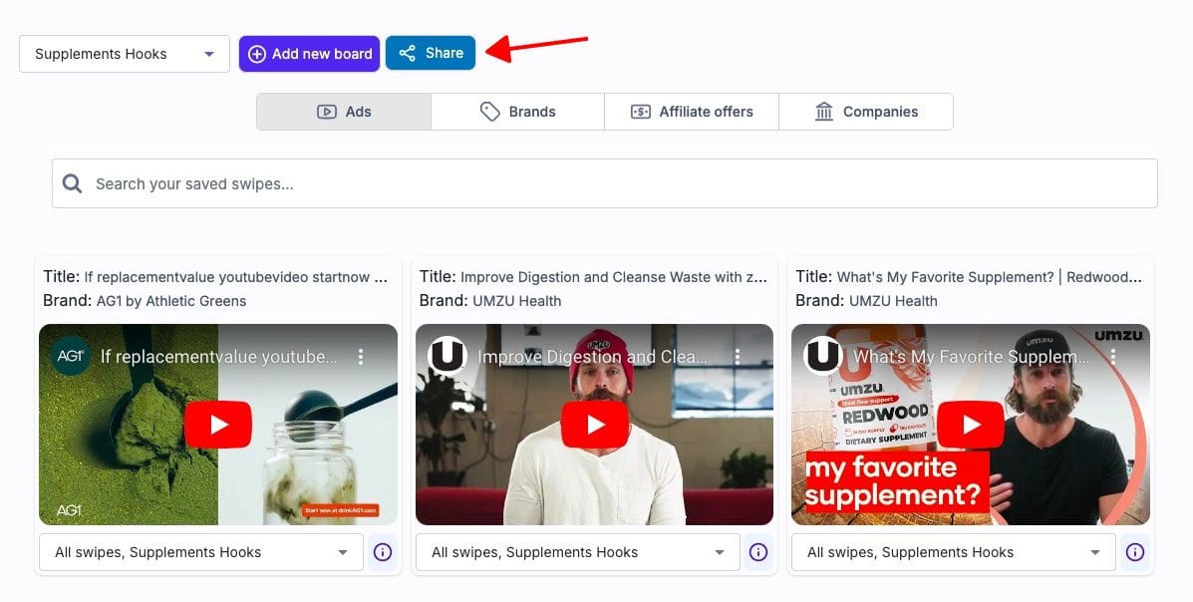Click the building icon on the Companies tab
The height and width of the screenshot is (602, 1193).
click(x=823, y=111)
